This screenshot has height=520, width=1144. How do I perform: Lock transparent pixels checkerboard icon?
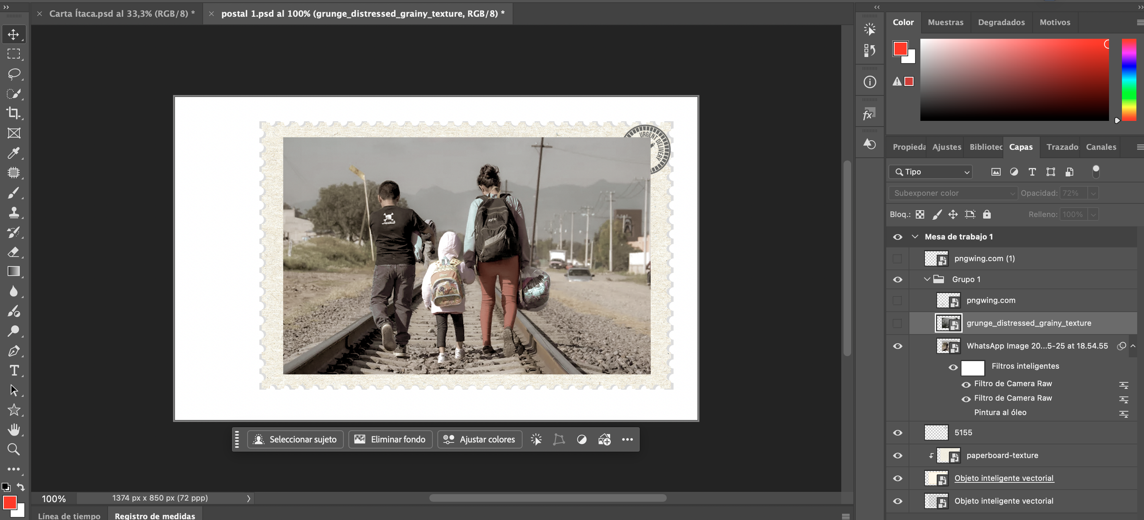click(920, 214)
